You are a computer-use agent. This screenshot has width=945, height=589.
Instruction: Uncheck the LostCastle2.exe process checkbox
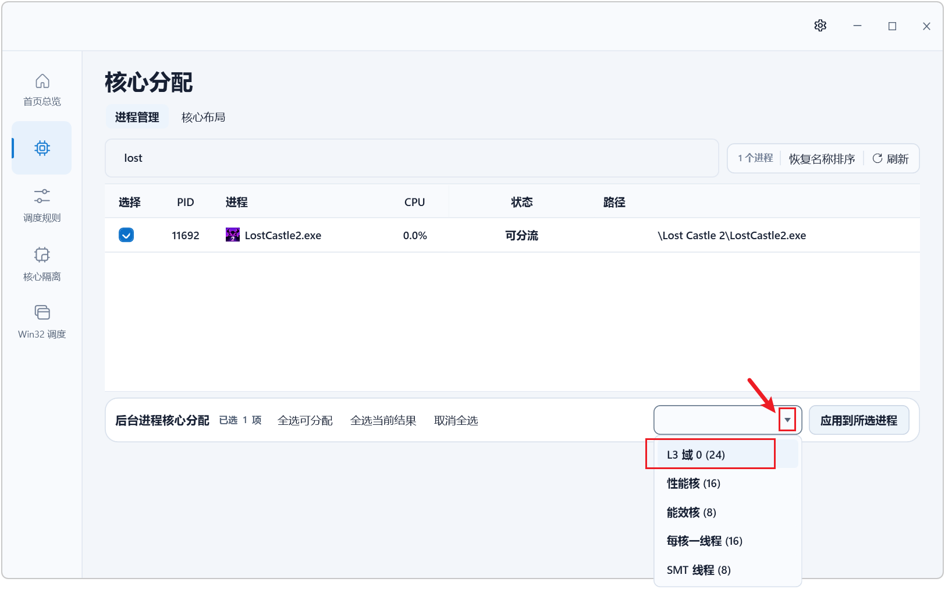tap(126, 235)
